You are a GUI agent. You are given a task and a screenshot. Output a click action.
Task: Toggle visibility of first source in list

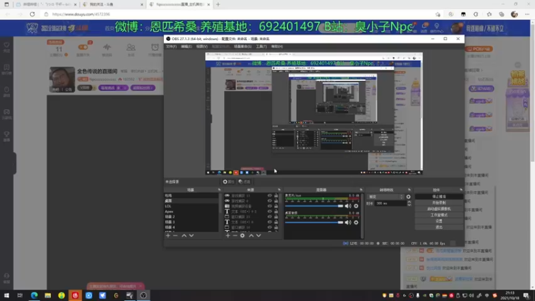[x=270, y=195]
